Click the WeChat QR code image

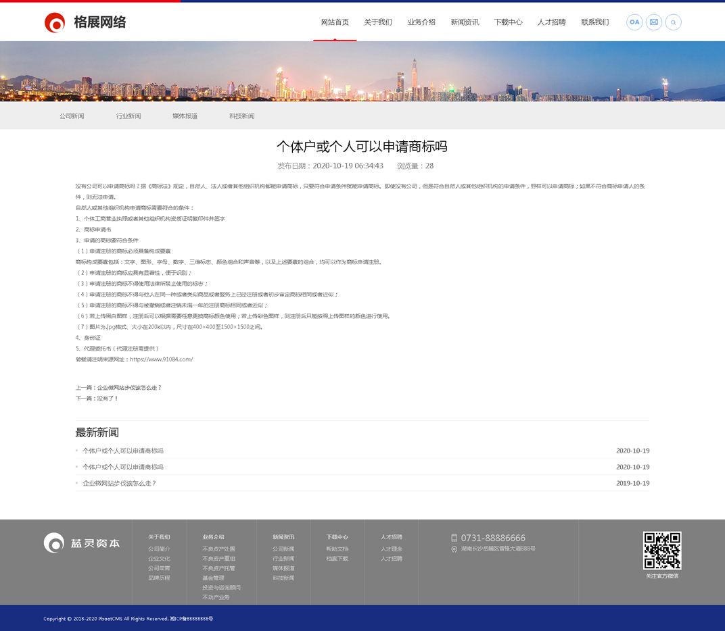(x=661, y=550)
